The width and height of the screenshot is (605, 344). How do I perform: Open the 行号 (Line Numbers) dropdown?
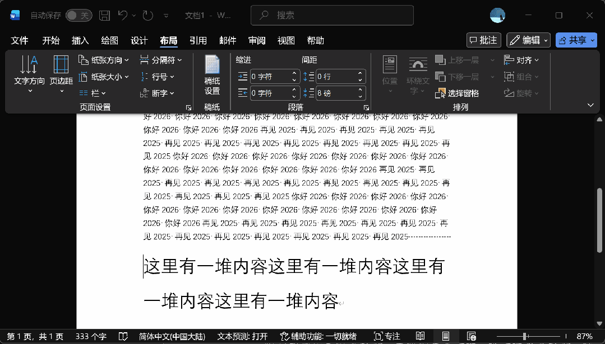click(157, 77)
